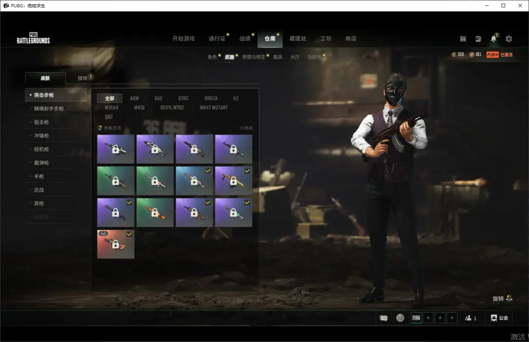Select the 突击枪 category
The image size is (529, 342).
click(x=56, y=95)
